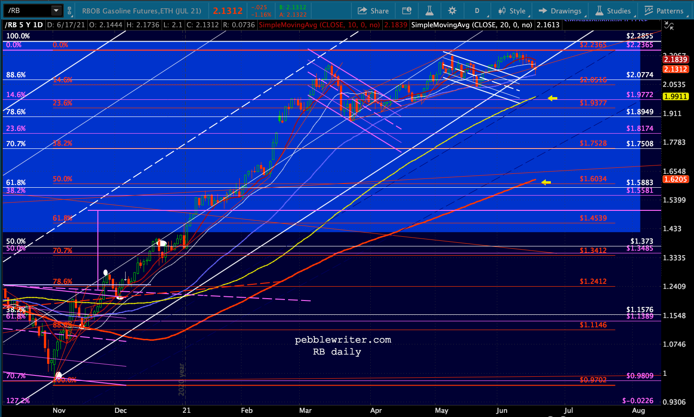Click the red $1.7528 retracement label
The width and height of the screenshot is (694, 417).
[x=593, y=143]
